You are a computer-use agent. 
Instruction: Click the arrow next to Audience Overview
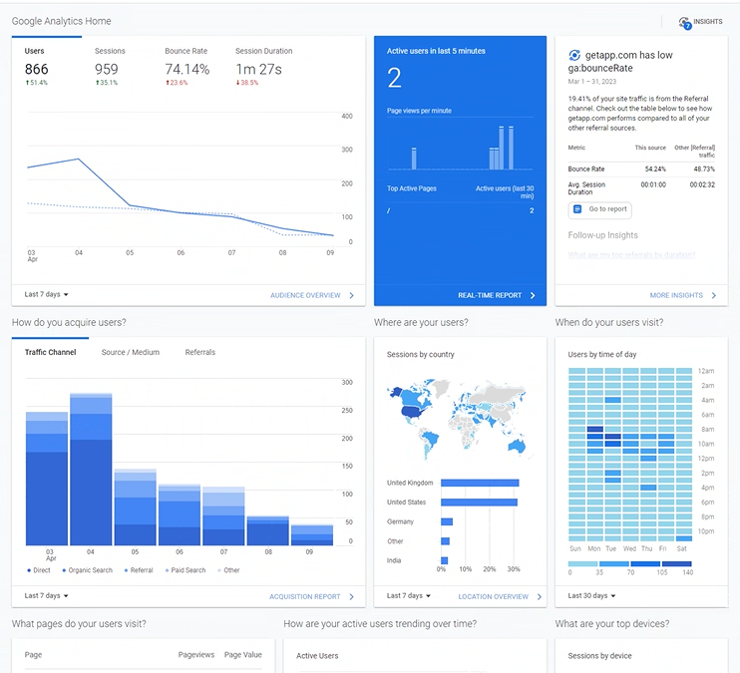tap(351, 295)
